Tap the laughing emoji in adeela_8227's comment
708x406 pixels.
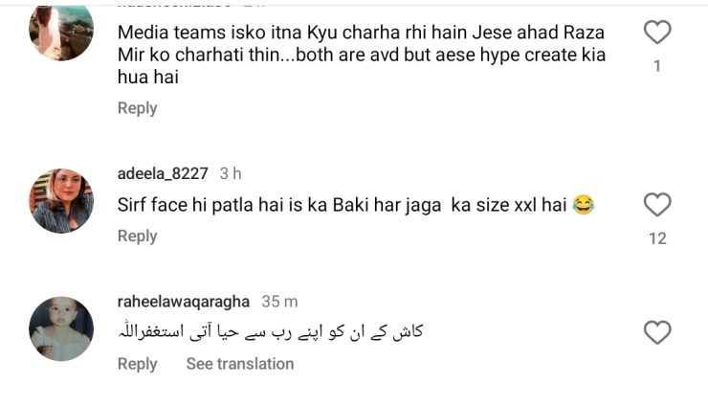[583, 205]
